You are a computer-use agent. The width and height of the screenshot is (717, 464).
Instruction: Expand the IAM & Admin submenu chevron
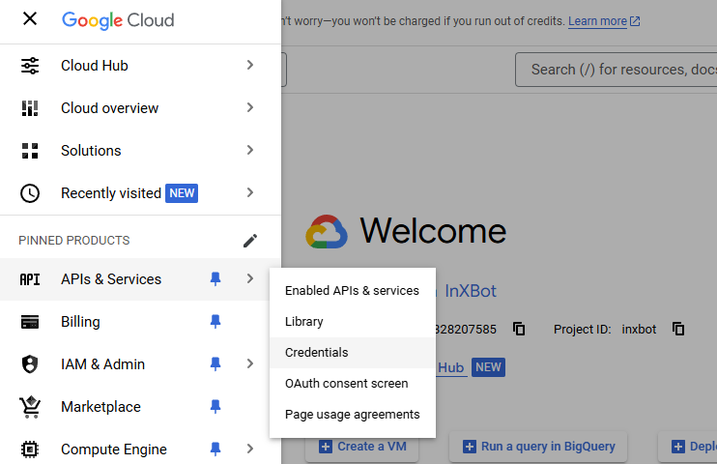(x=250, y=364)
